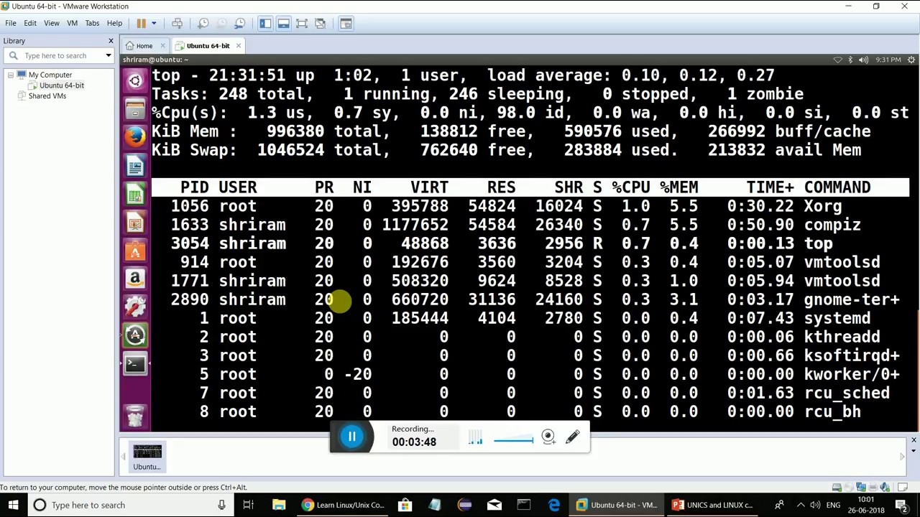The height and width of the screenshot is (517, 920).
Task: Open System Settings from the launcher
Action: tap(135, 307)
